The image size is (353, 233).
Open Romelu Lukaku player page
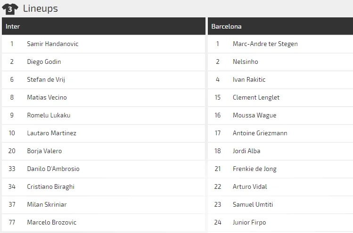pos(49,115)
